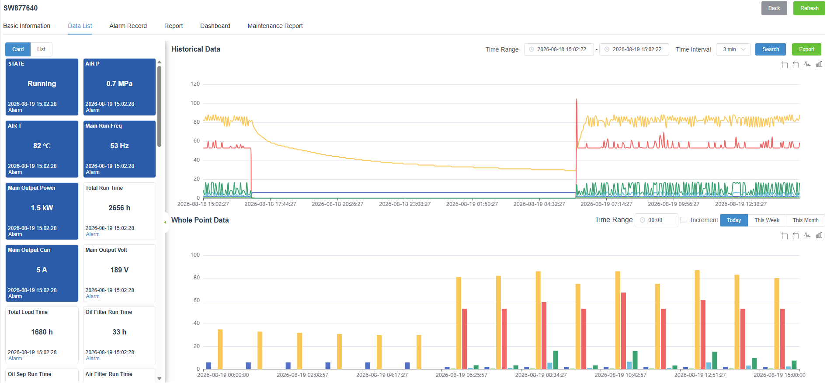
Task: Open the 00:00 time picker in Whole Point Data
Action: tap(656, 220)
